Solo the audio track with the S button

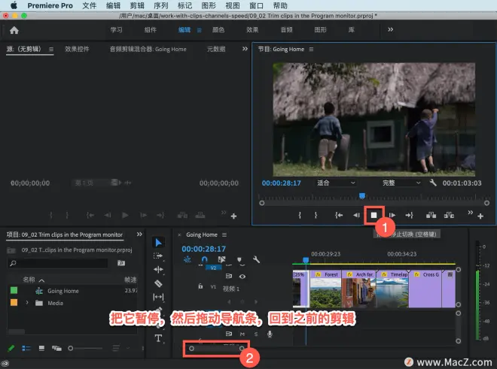pyautogui.click(x=256, y=334)
